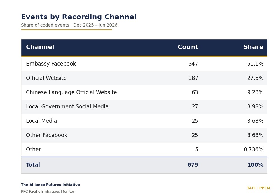The width and height of the screenshot is (280, 196).
Task: Select the "Official Website" row label
Action: [46, 78]
